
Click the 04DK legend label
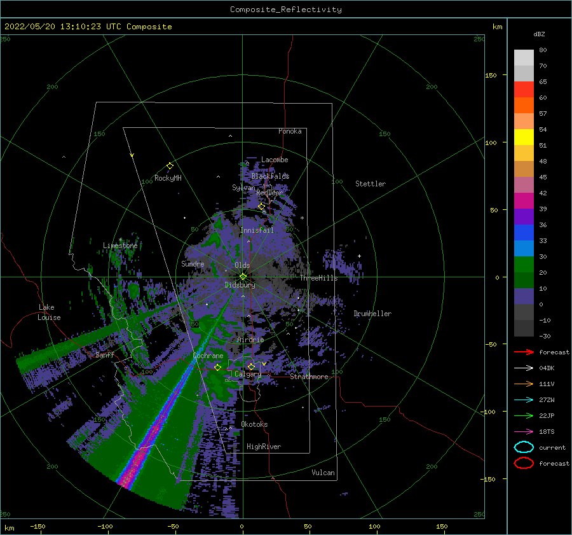(x=547, y=368)
